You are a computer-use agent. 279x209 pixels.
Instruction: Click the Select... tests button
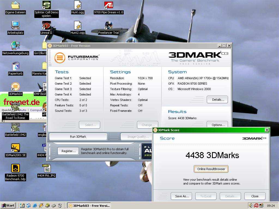90,125
